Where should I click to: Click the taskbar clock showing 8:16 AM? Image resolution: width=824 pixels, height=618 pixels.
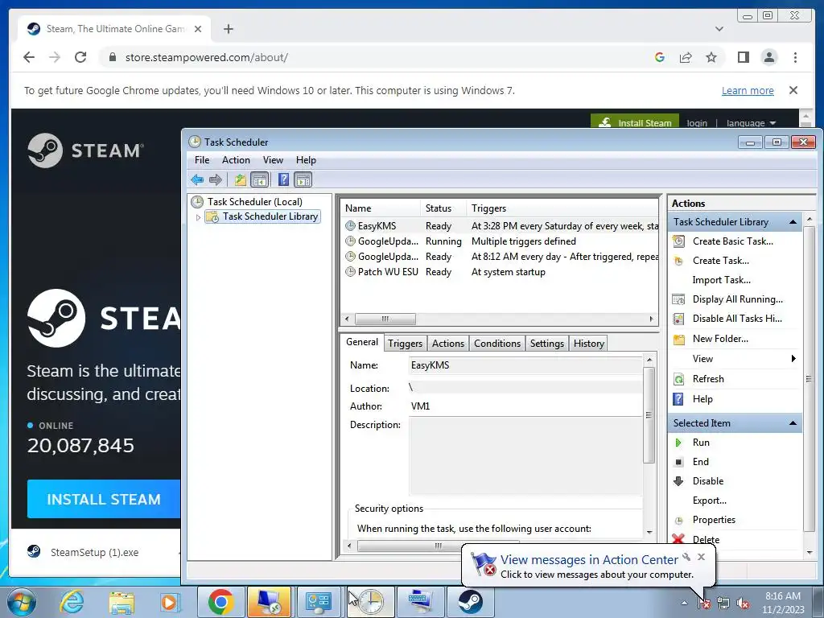[782, 603]
